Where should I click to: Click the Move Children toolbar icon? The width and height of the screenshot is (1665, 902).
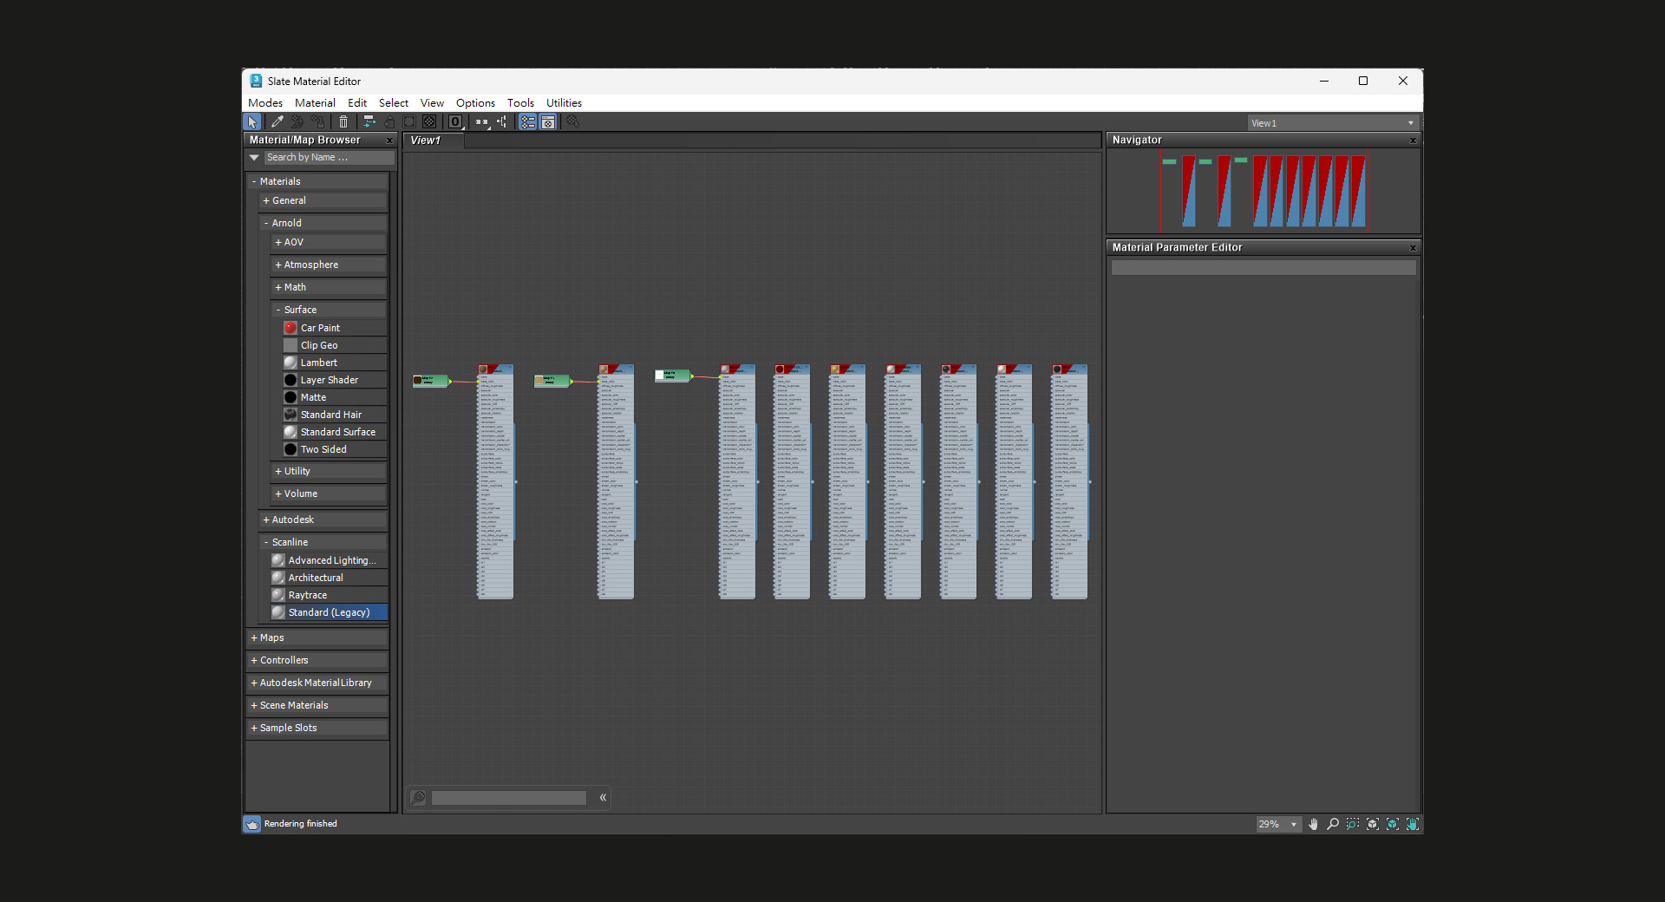coord(369,122)
